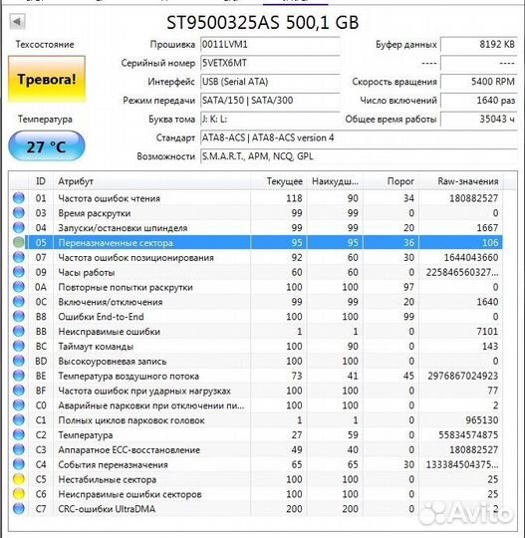The height and width of the screenshot is (538, 525).
Task: Click raw value 7101 in BB row
Action: (487, 331)
